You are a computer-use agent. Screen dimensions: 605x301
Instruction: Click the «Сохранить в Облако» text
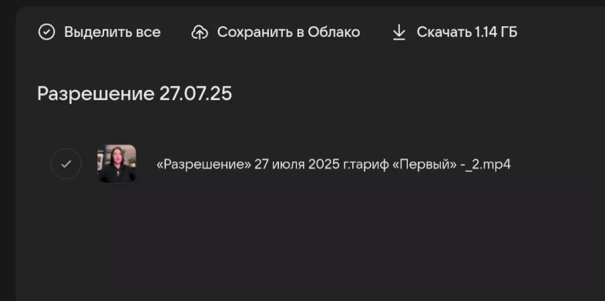tap(288, 32)
